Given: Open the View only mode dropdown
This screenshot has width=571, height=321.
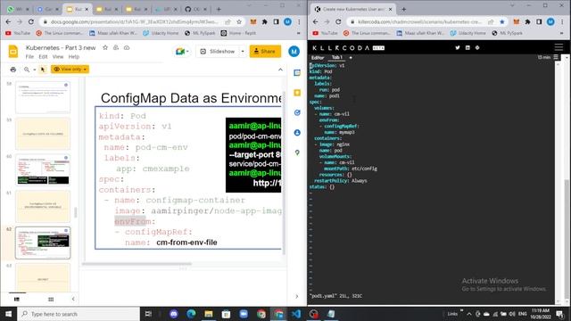Looking at the screenshot, I should click(x=70, y=70).
